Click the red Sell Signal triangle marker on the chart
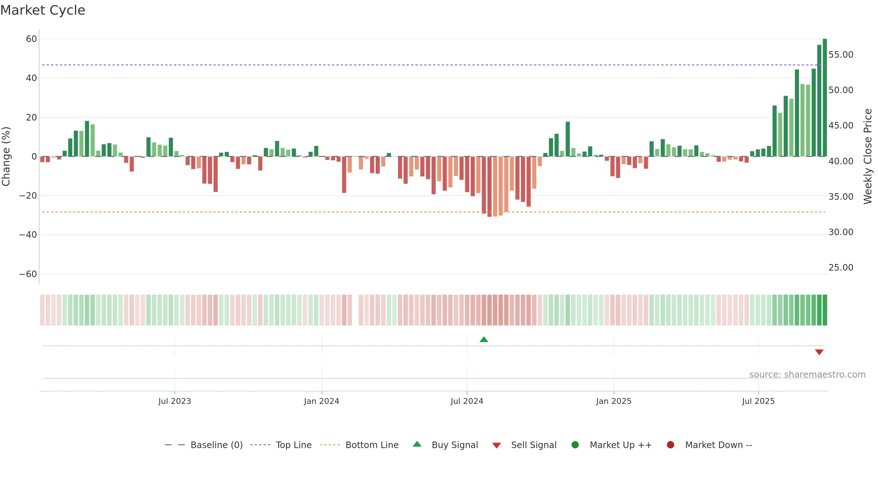Viewport: 878px width, 493px height. [819, 352]
